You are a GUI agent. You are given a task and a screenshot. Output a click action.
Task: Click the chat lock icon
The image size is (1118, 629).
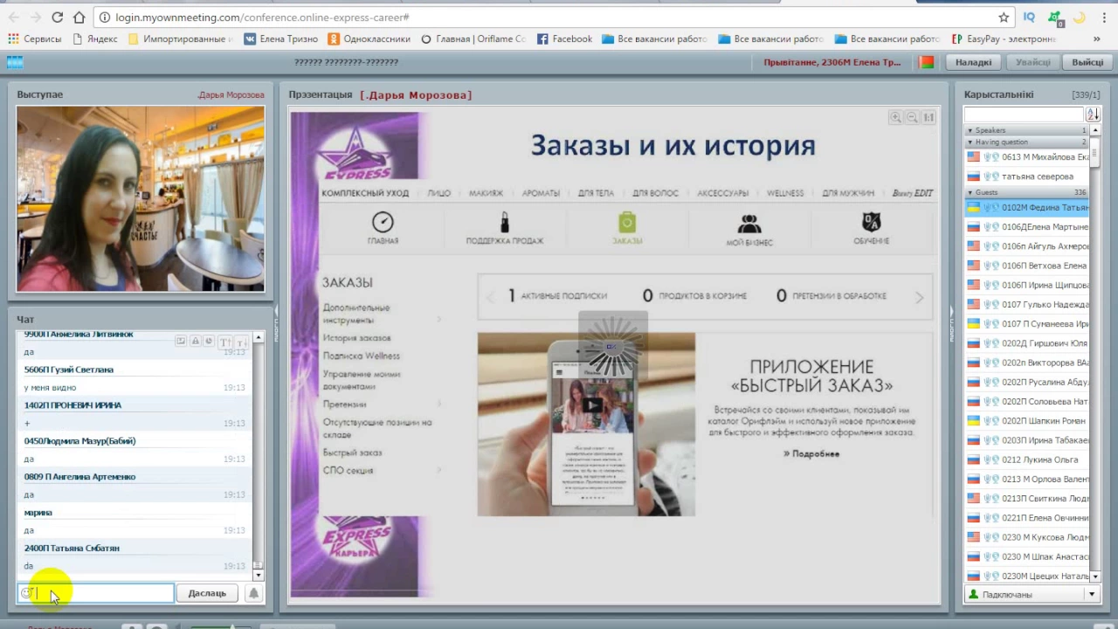pos(196,342)
